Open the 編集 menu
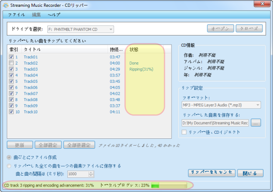The width and height of the screenshot is (273, 192). click(x=36, y=15)
